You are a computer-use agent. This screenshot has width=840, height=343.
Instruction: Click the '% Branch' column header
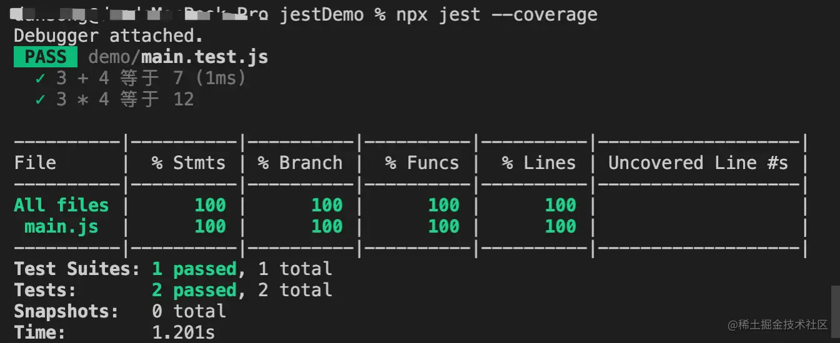pos(300,163)
